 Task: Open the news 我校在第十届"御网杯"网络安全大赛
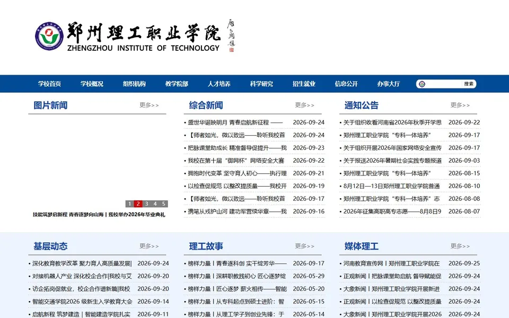(236, 161)
